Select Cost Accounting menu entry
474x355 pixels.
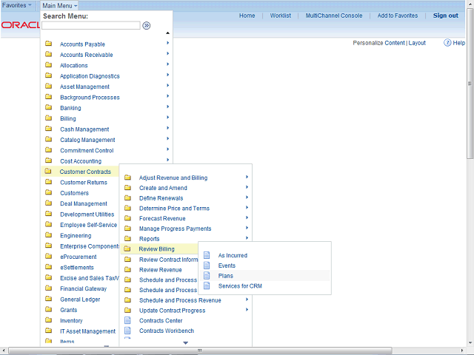click(x=81, y=161)
